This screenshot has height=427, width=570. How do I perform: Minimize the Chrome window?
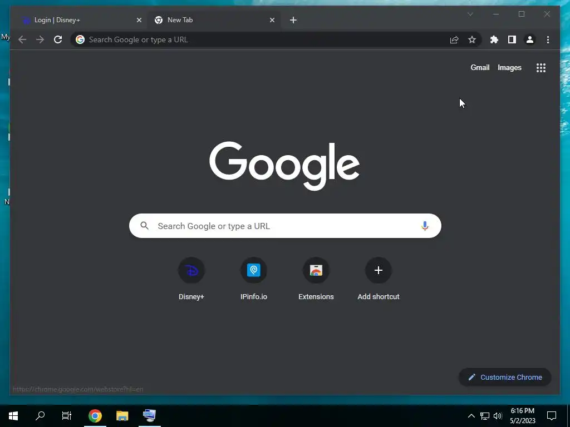(496, 14)
